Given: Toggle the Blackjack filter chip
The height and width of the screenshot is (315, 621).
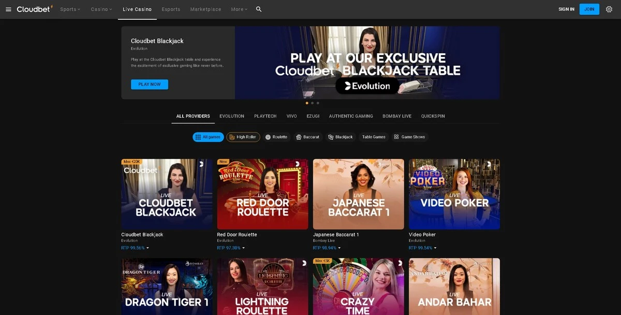Looking at the screenshot, I should click(x=341, y=137).
